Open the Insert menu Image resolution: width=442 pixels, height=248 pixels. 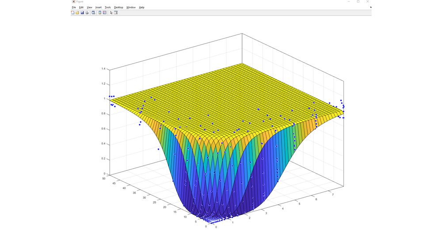coord(98,8)
